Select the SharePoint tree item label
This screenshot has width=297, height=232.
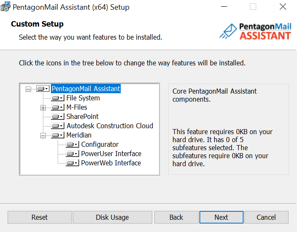click(82, 116)
